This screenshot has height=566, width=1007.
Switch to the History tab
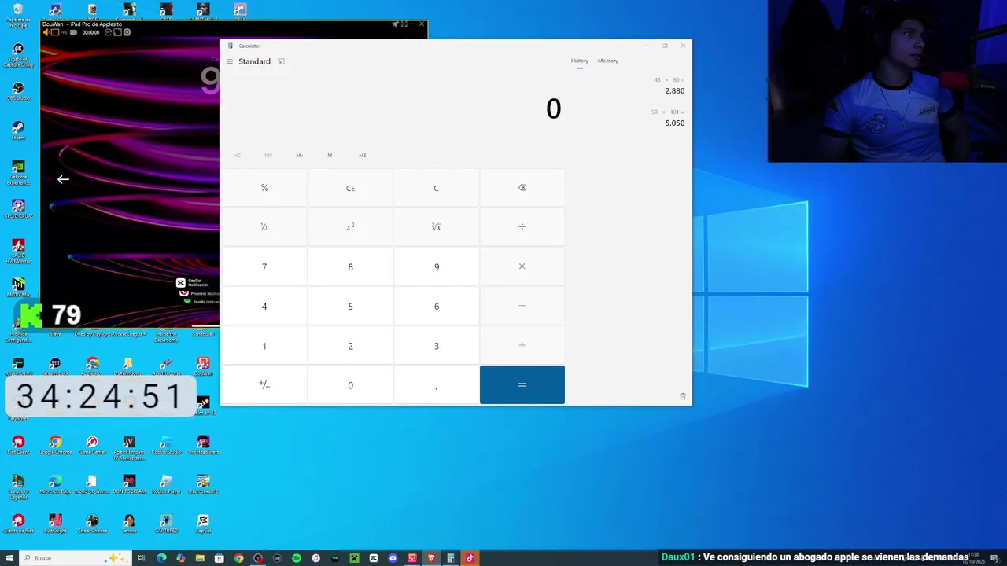tap(580, 61)
